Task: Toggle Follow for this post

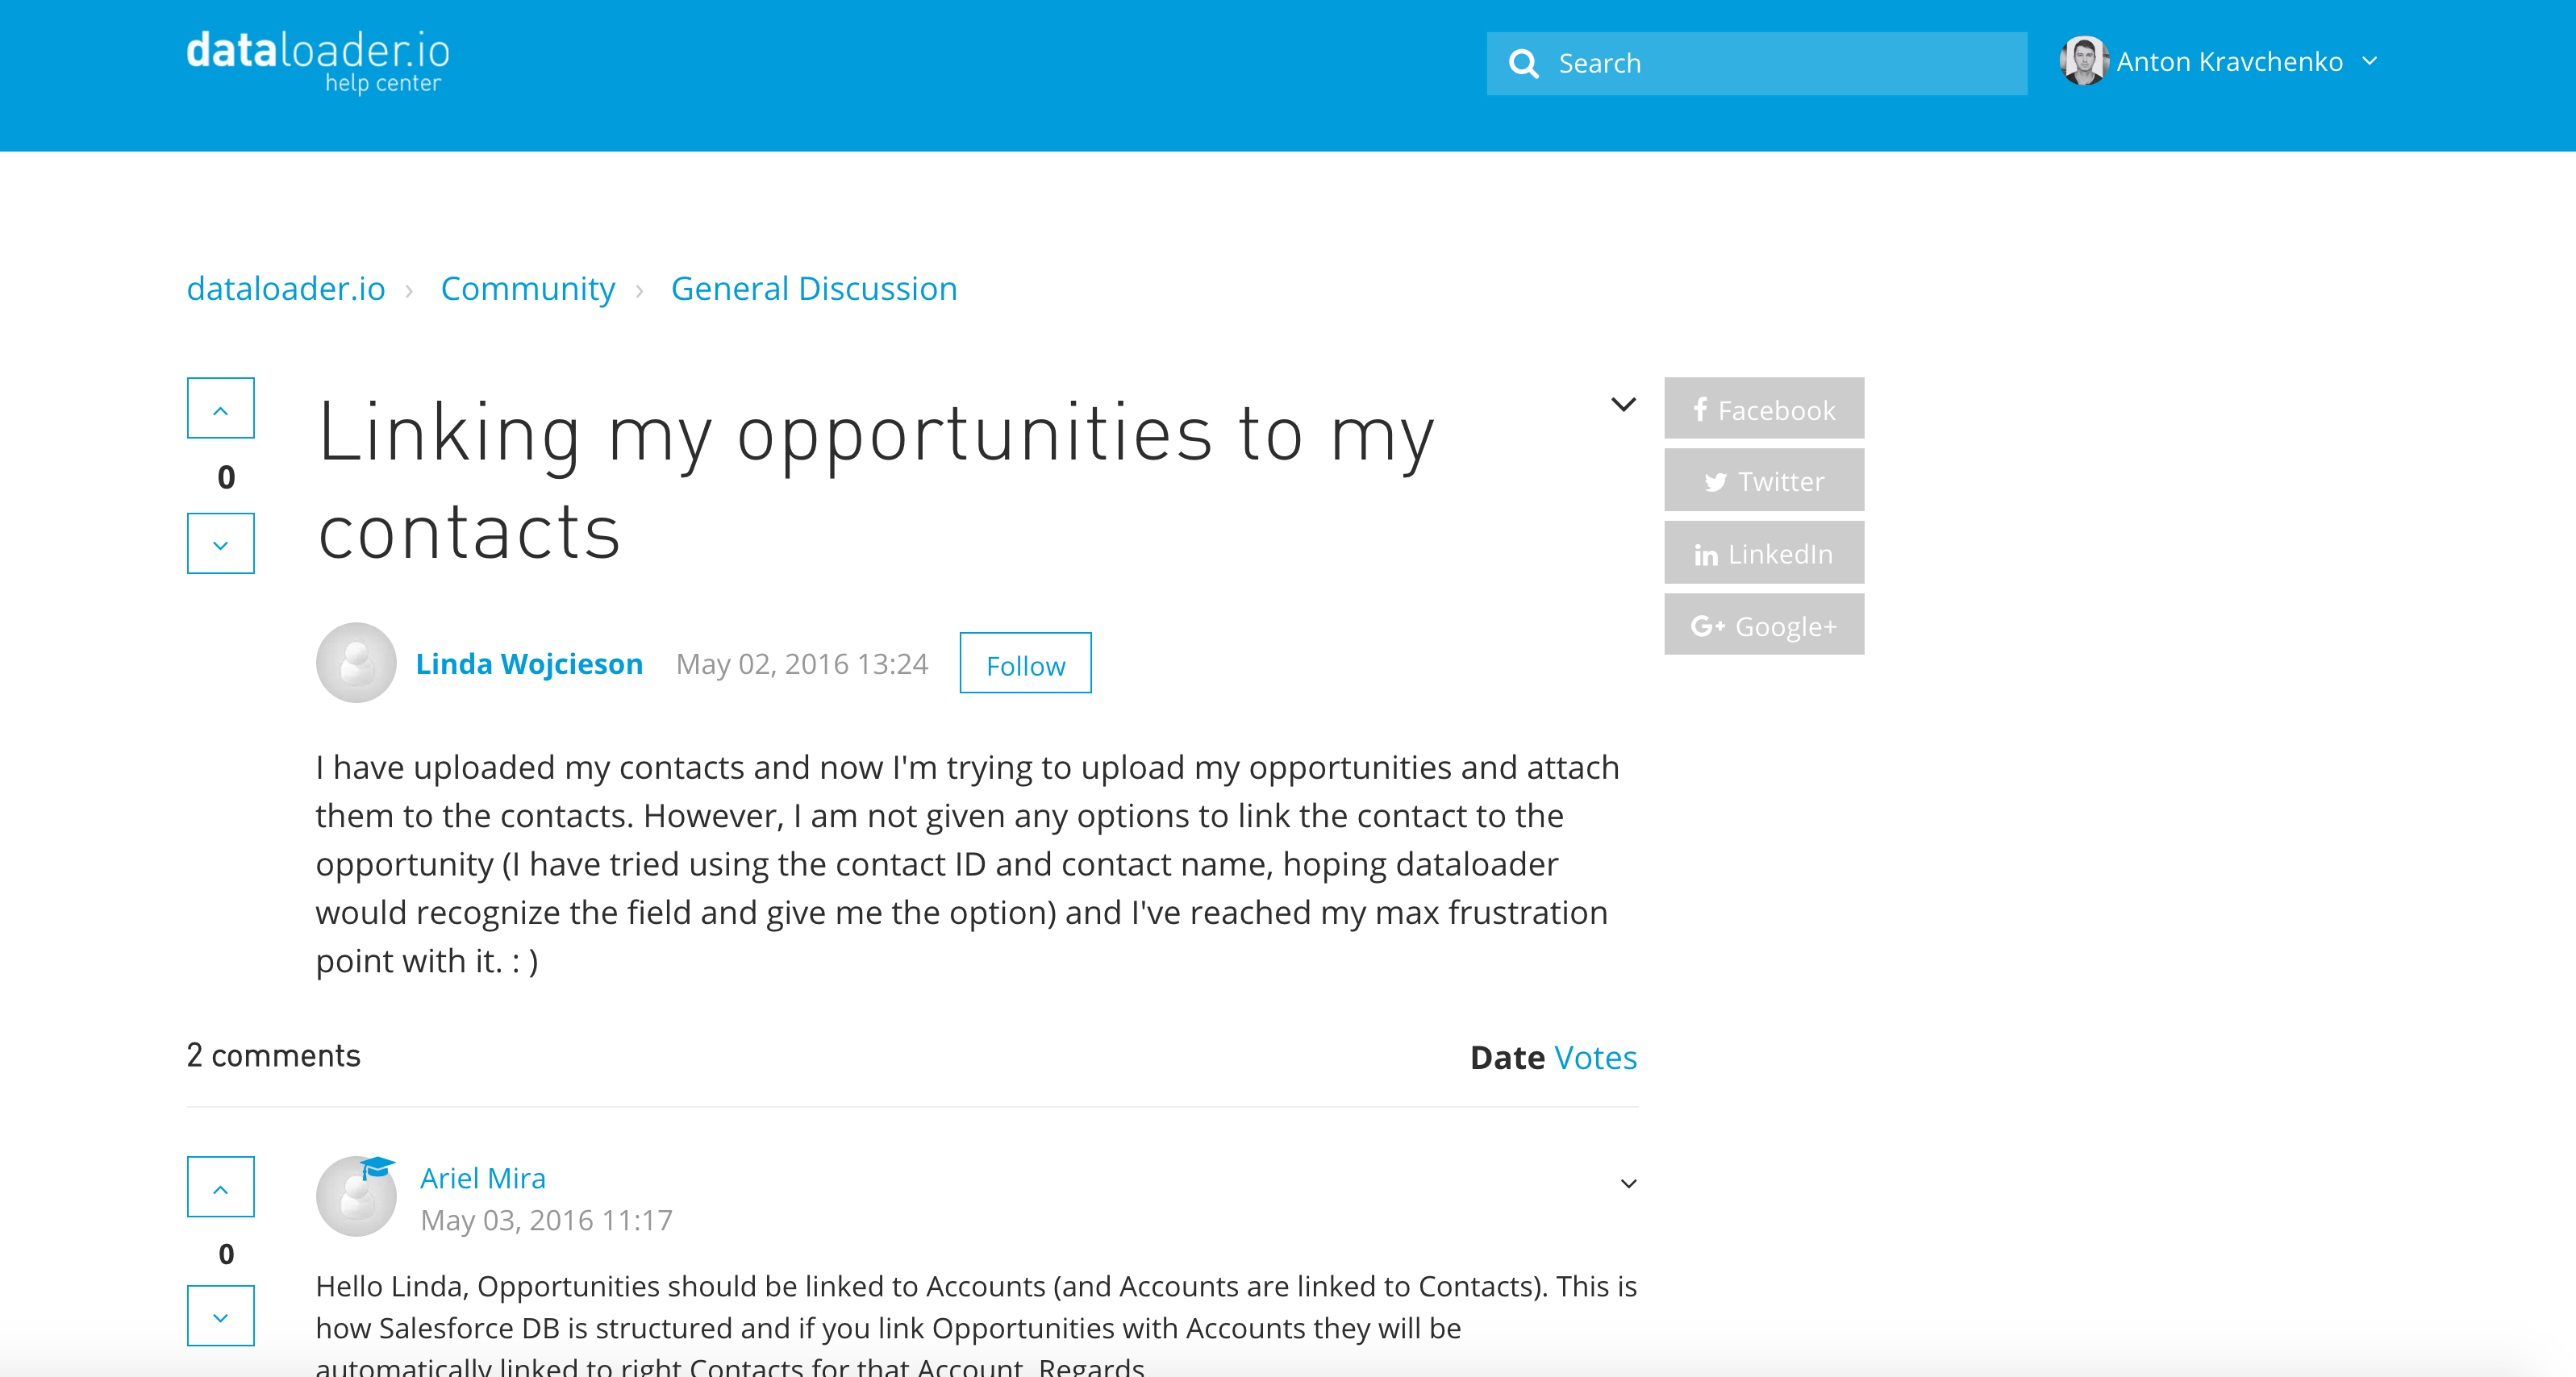Action: coord(1025,664)
